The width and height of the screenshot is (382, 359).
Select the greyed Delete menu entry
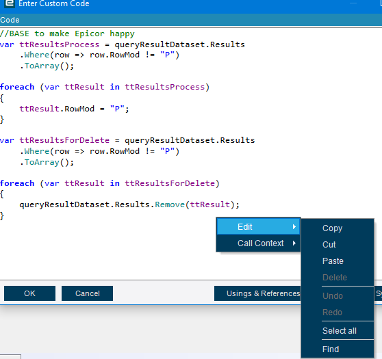pyautogui.click(x=335, y=277)
